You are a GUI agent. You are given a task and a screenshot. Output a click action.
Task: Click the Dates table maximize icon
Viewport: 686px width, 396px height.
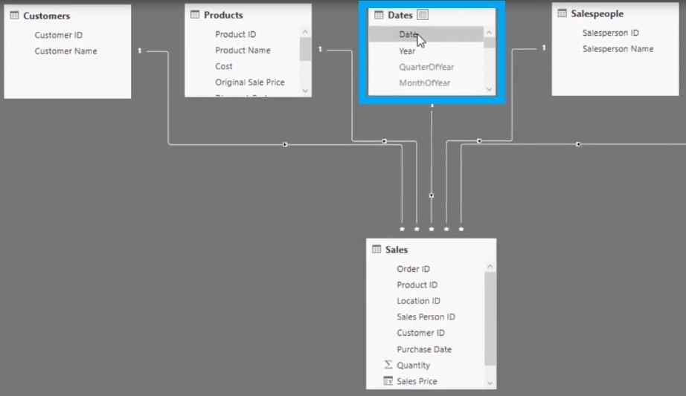tap(423, 15)
